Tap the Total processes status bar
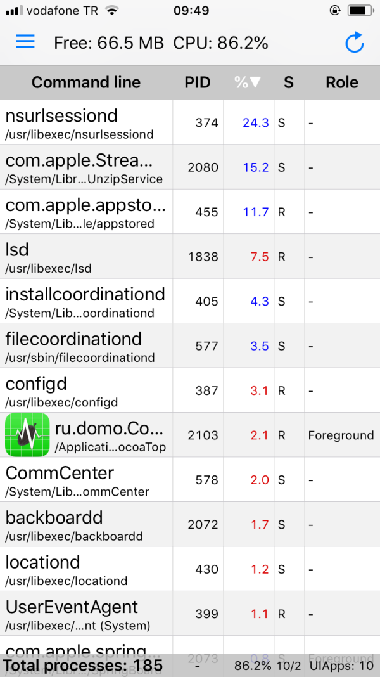 pyautogui.click(x=190, y=666)
